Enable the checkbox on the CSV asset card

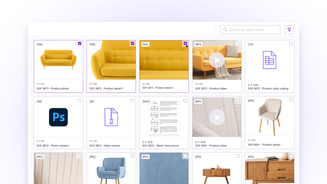tap(291, 43)
